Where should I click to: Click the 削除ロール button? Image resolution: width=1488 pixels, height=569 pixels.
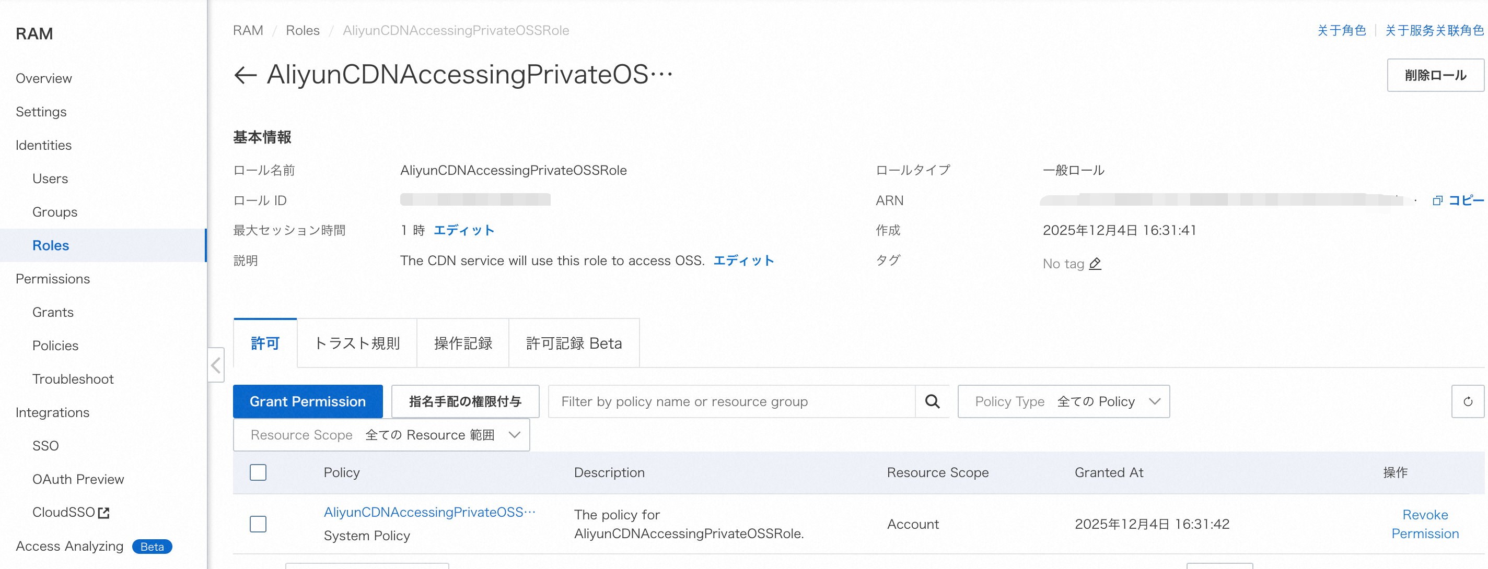point(1435,75)
